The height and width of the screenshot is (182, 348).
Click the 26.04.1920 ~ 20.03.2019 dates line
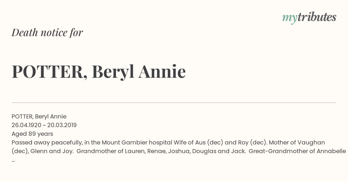click(x=44, y=125)
